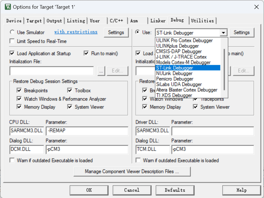Choose ULINKplus Debugger from list

[188, 46]
